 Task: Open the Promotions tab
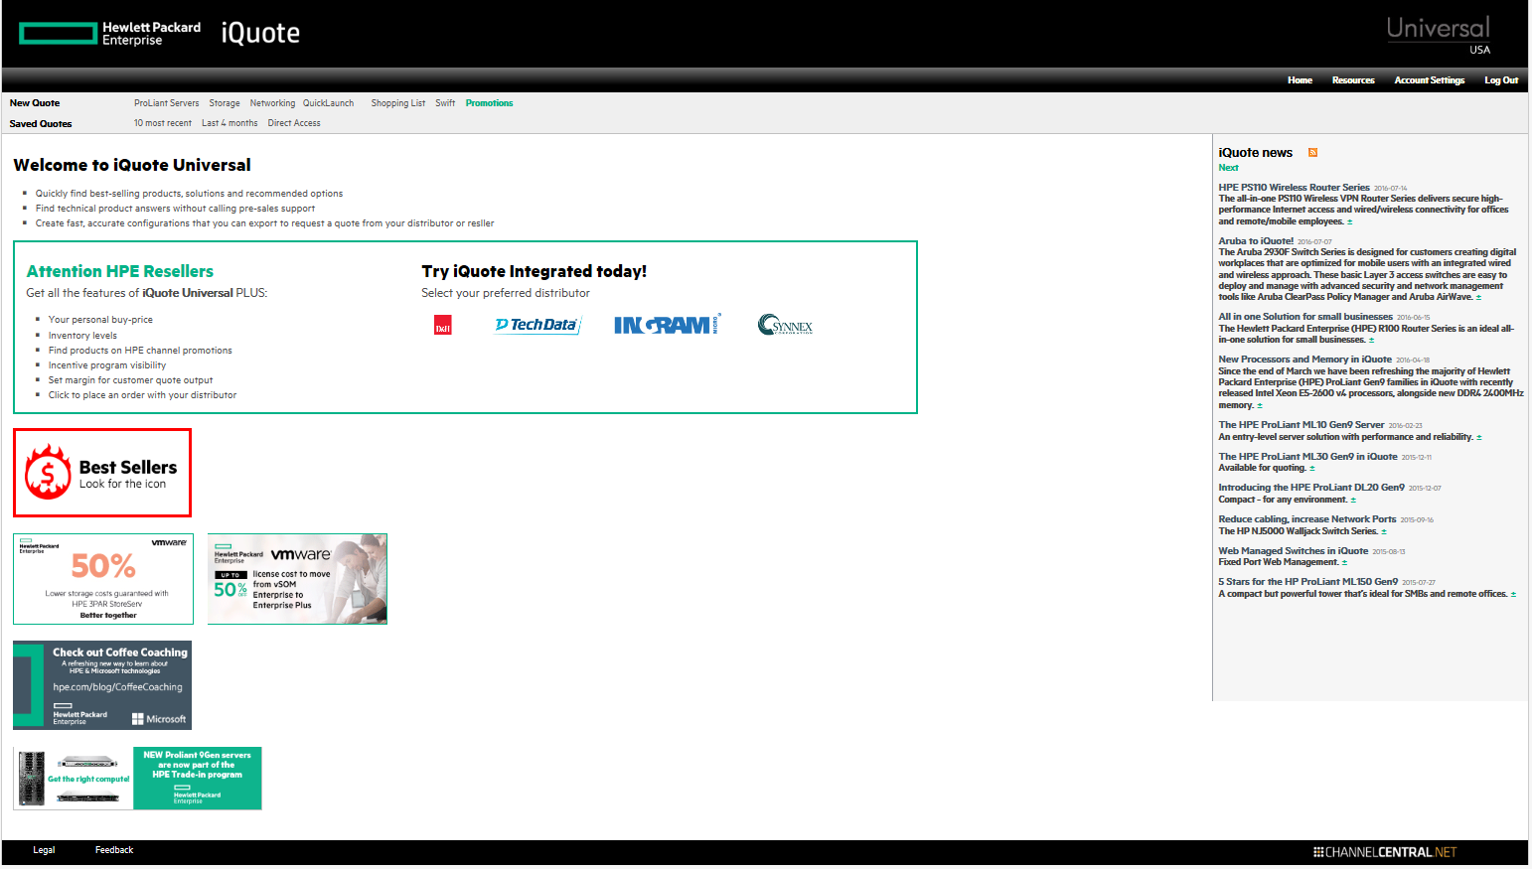(x=490, y=102)
